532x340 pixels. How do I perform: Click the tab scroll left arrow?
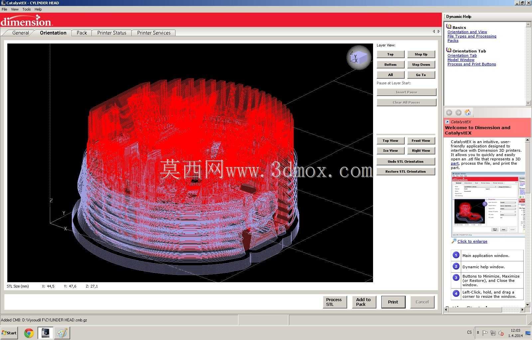[434, 32]
